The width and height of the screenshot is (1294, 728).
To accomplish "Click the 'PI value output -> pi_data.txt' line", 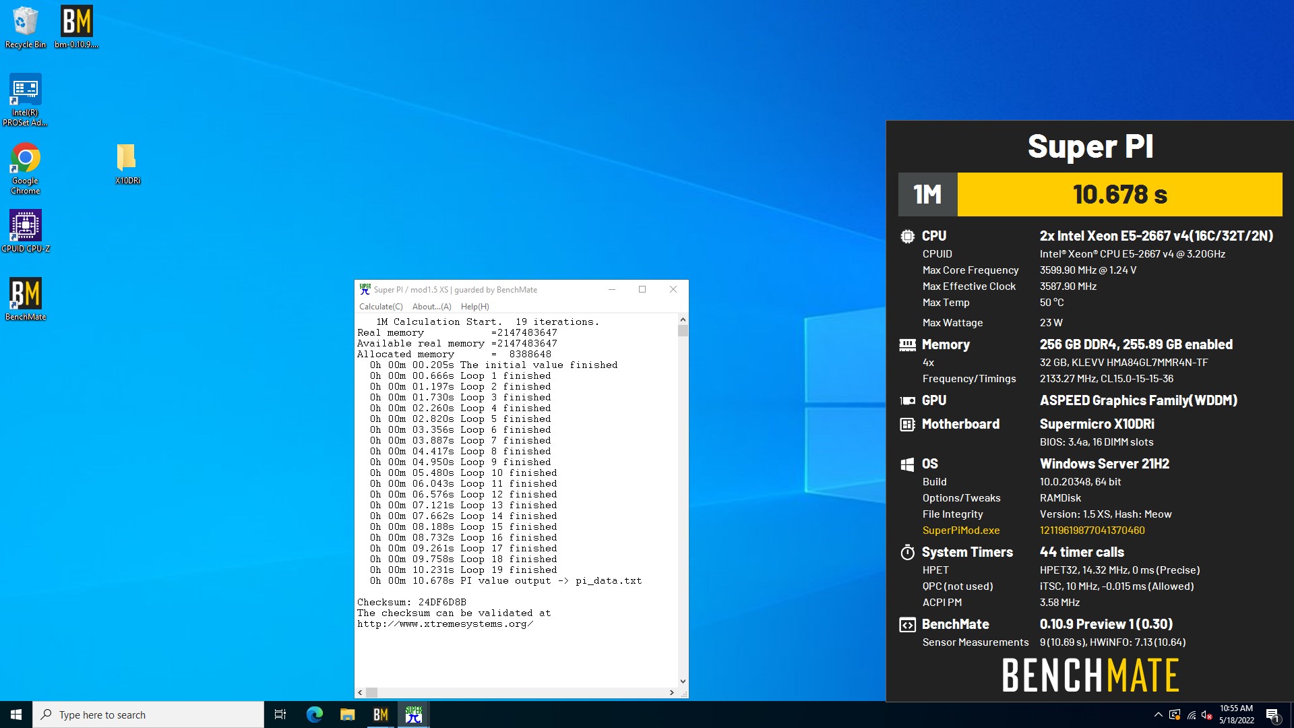I will (x=505, y=581).
